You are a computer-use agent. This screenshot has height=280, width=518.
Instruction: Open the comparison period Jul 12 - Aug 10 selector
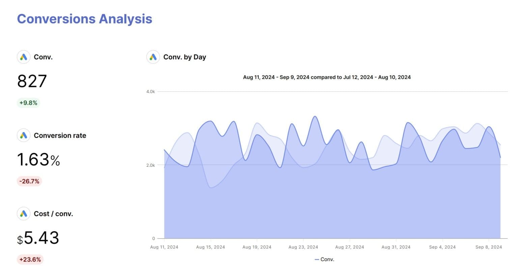[x=377, y=77]
